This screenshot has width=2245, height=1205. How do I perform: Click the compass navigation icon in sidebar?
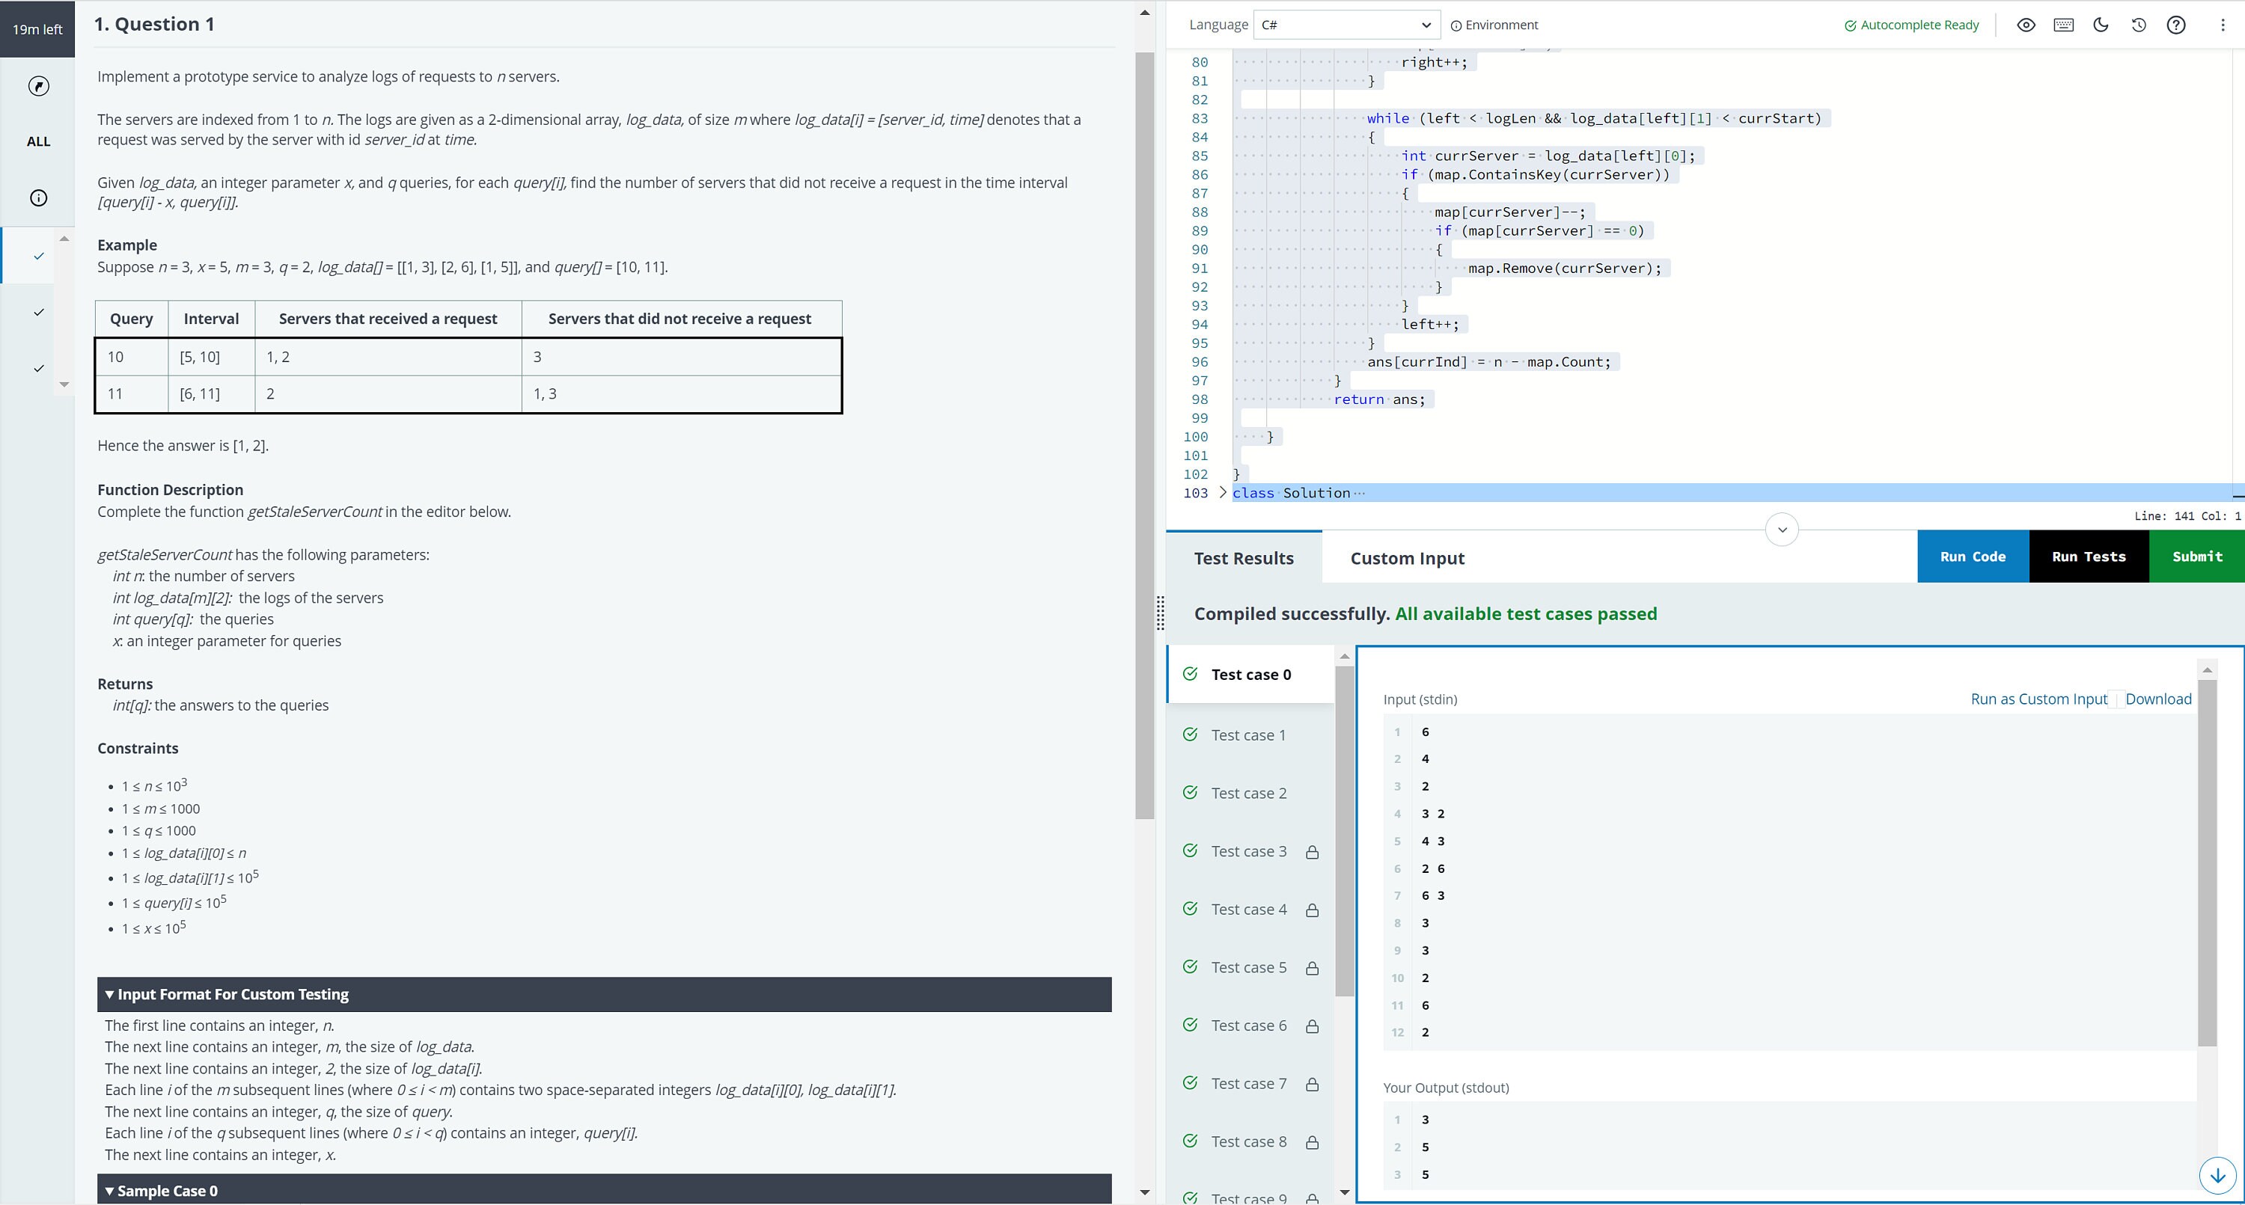(x=38, y=85)
